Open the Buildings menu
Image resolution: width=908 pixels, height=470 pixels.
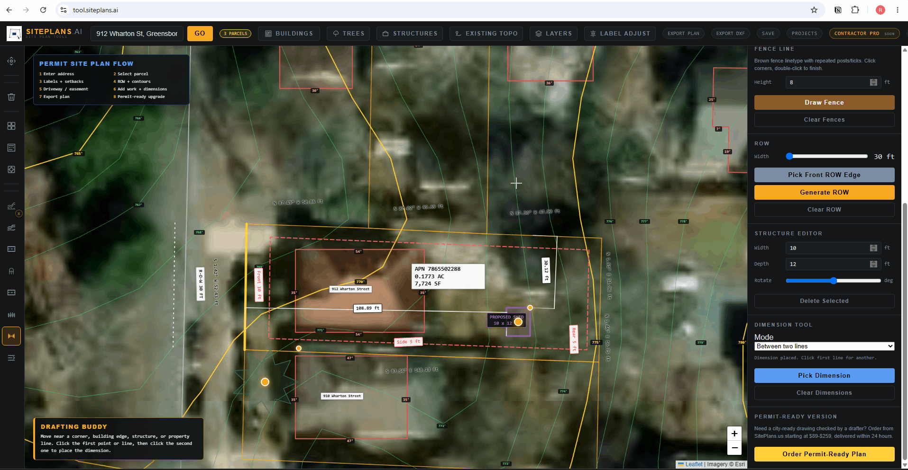pos(289,34)
